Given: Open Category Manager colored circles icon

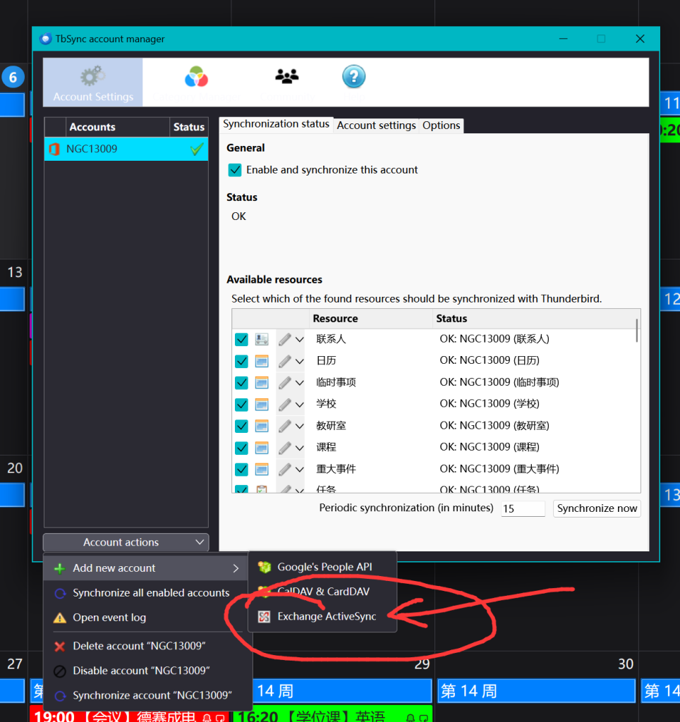Looking at the screenshot, I should coord(196,76).
